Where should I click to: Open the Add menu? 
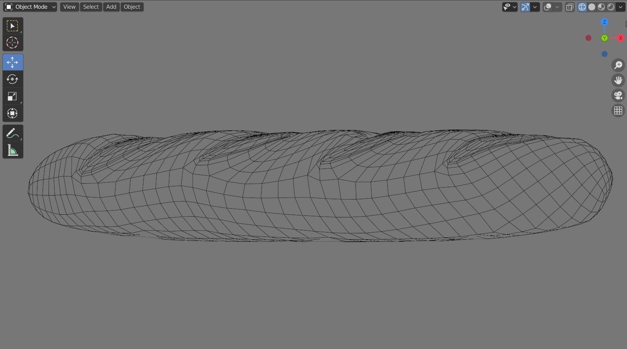pyautogui.click(x=111, y=7)
